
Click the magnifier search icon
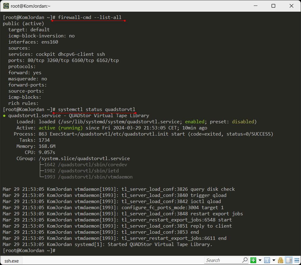point(245,260)
